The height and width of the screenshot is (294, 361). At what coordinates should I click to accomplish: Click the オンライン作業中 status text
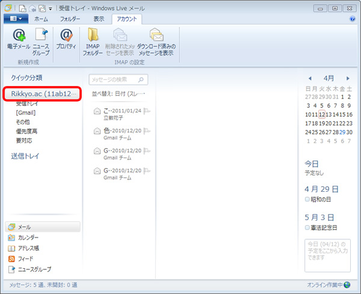pos(325,285)
